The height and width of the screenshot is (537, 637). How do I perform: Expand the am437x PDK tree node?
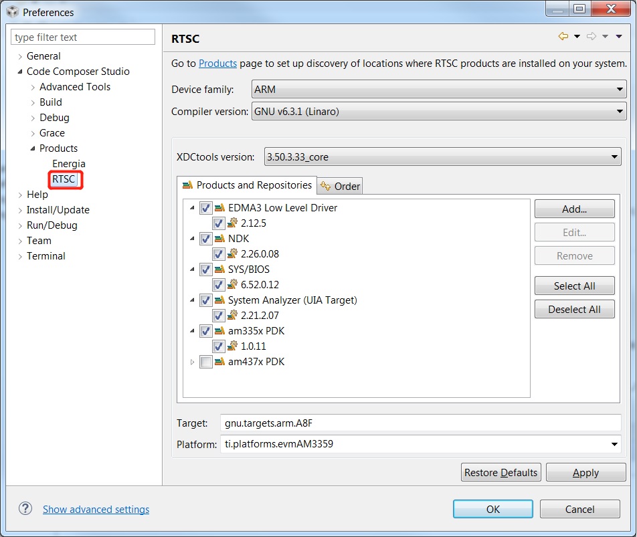click(192, 362)
